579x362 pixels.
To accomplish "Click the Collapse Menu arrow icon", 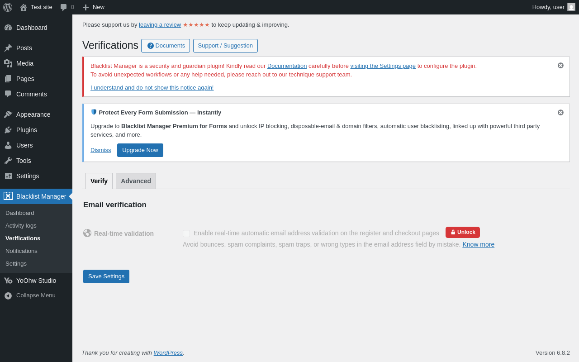I will (8, 295).
